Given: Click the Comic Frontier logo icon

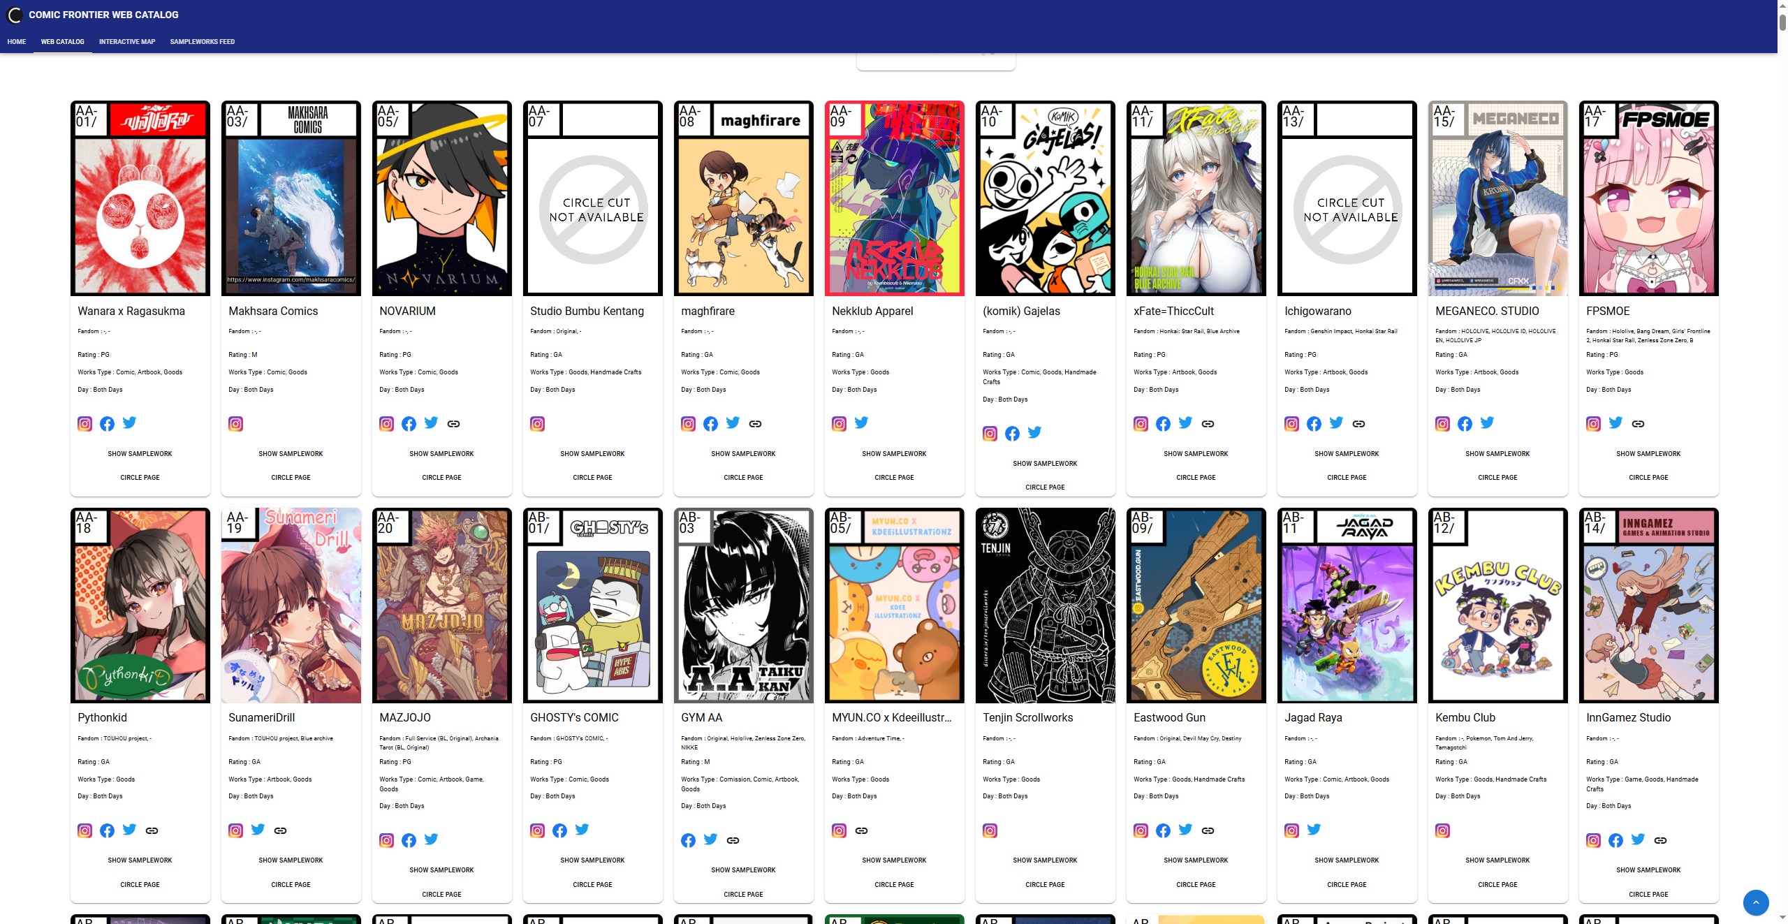Looking at the screenshot, I should [15, 15].
